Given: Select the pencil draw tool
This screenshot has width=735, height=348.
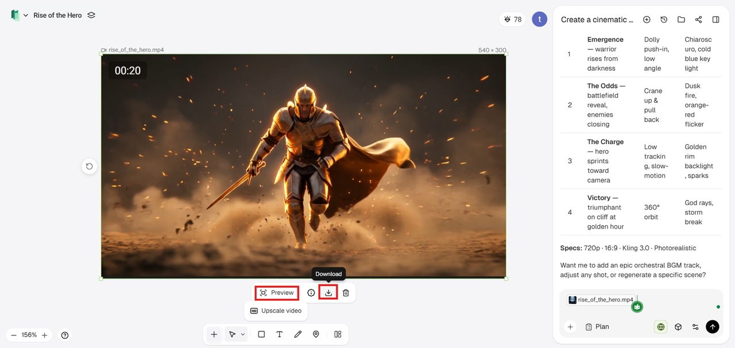Looking at the screenshot, I should click(x=297, y=334).
